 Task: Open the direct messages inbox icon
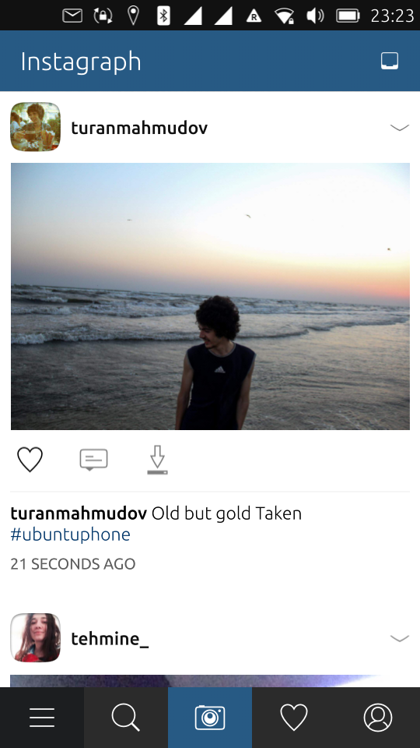click(390, 61)
